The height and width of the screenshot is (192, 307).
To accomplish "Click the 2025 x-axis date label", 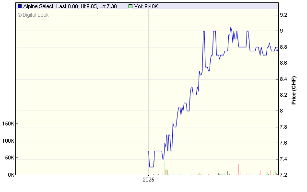I will point(149,181).
